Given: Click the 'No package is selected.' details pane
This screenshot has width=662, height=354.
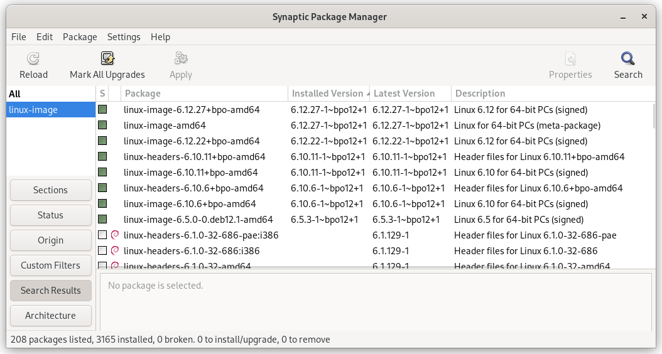Looking at the screenshot, I should 376,302.
